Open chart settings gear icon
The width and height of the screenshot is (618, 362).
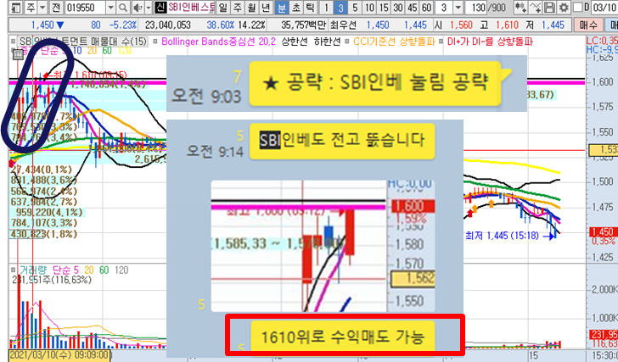[x=564, y=7]
